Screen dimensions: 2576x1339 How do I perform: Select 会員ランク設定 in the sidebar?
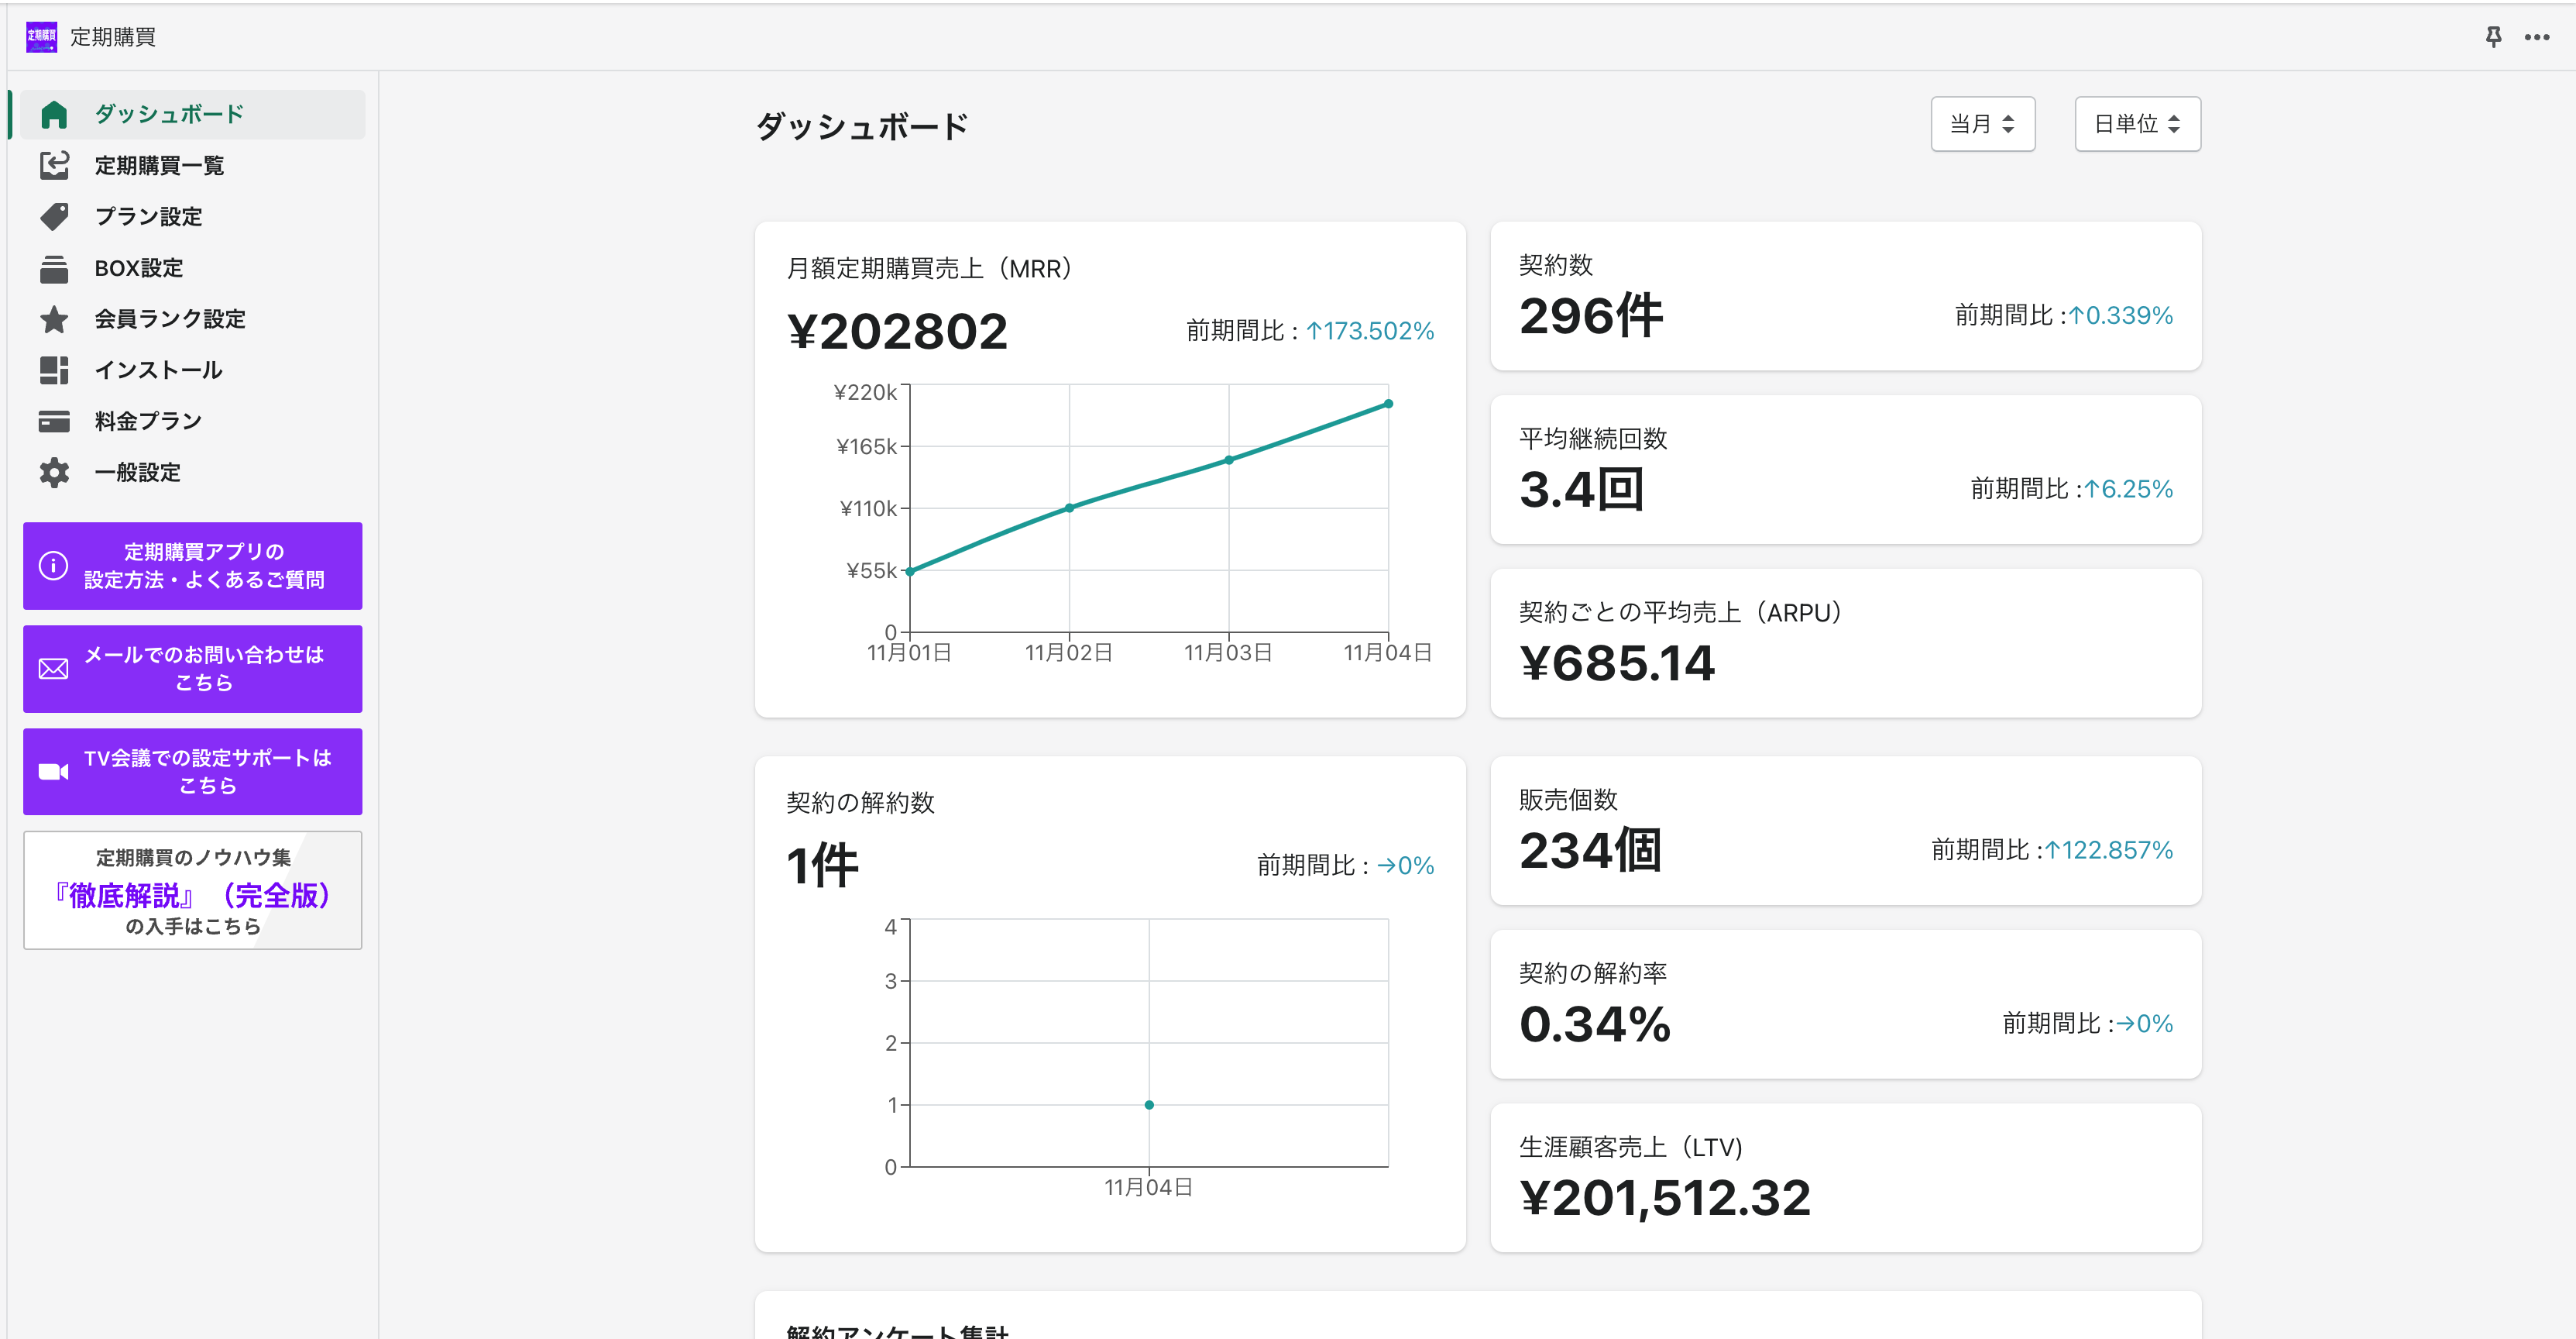click(170, 319)
